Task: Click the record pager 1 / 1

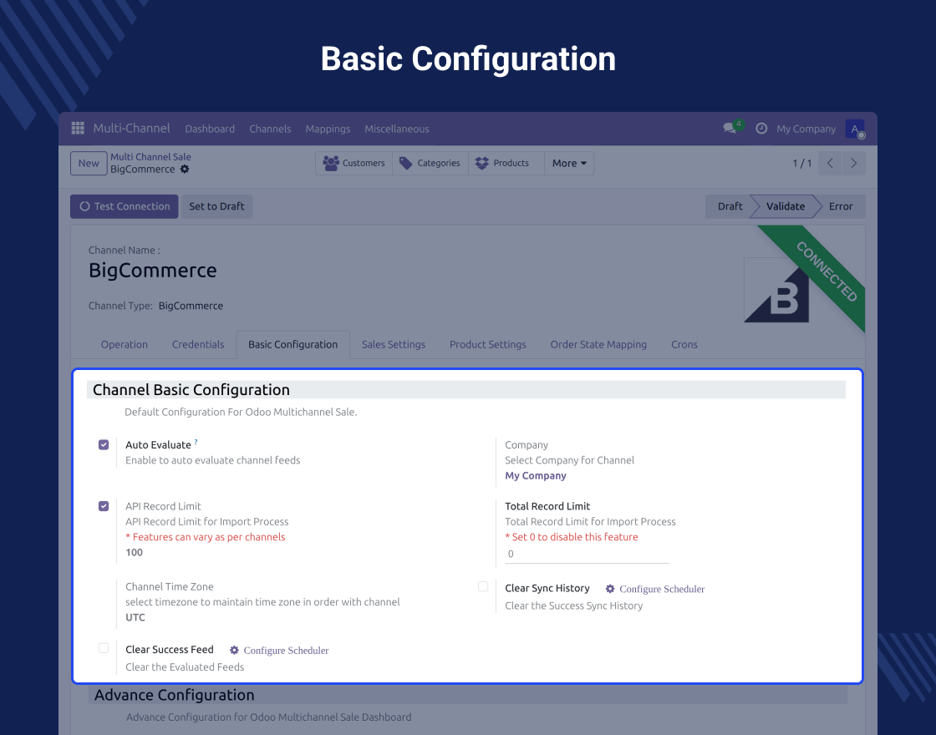Action: [x=801, y=164]
